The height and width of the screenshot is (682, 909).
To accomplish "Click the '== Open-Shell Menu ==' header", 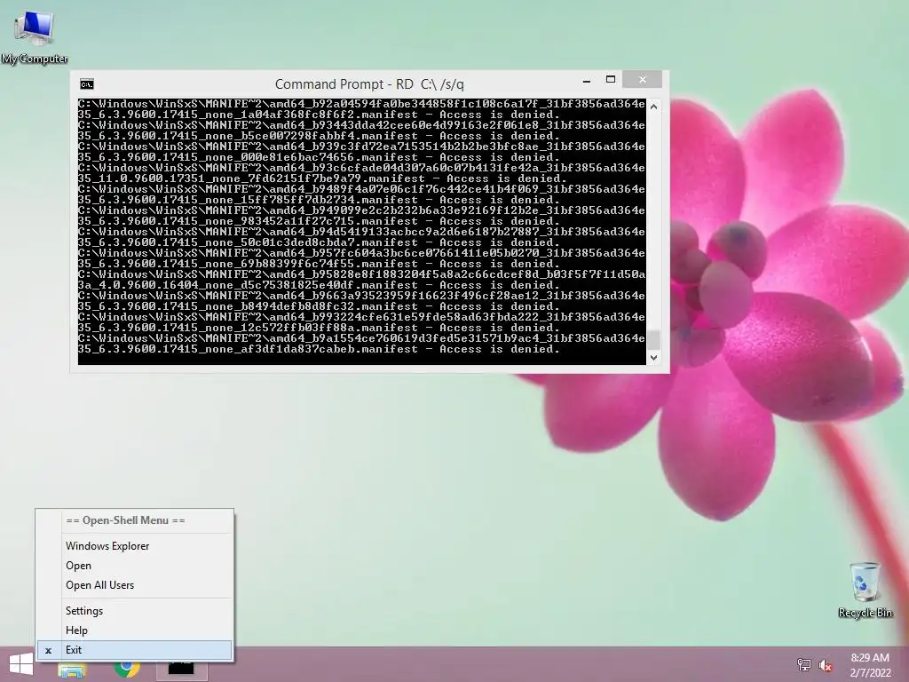I will [125, 520].
